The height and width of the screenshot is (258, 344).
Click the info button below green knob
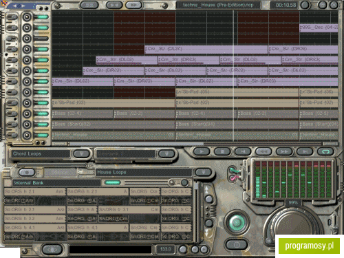pyautogui.click(x=237, y=245)
